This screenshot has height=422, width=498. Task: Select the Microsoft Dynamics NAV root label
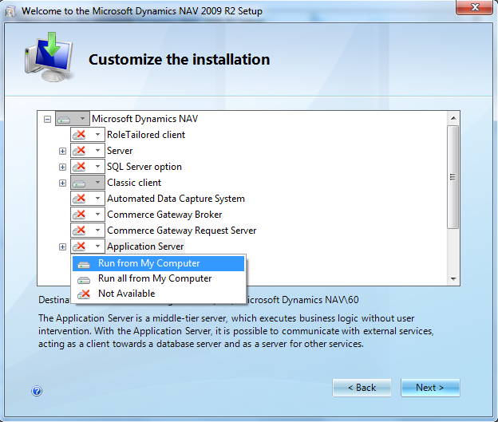coord(144,119)
